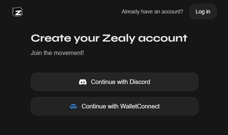The width and height of the screenshot is (228, 135).
Task: Click the white game-controller Discord symbol
Action: click(83, 82)
